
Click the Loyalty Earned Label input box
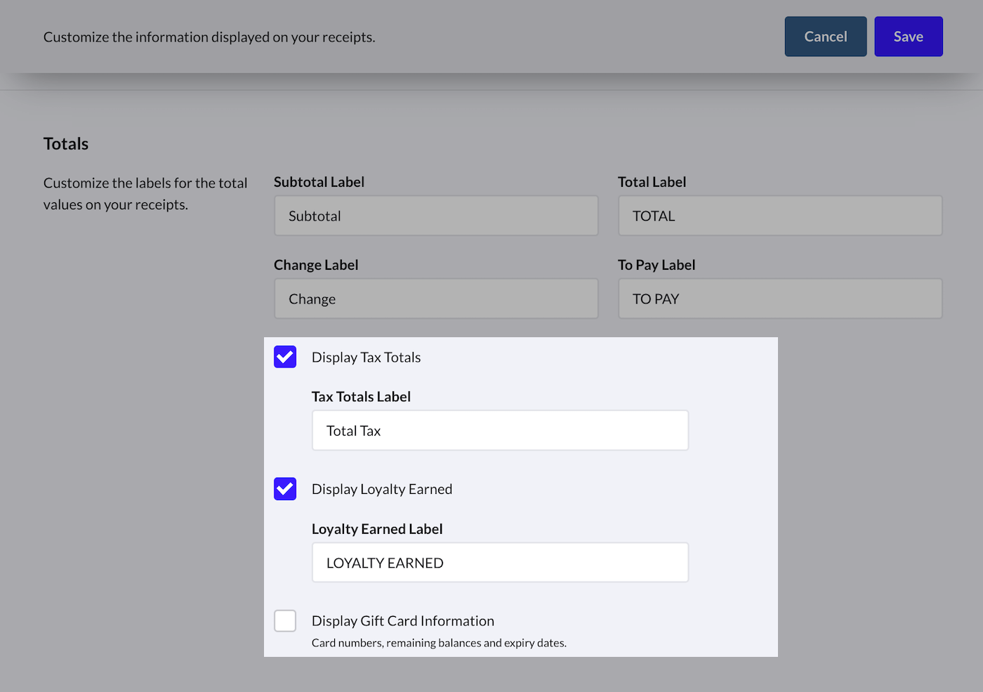500,563
